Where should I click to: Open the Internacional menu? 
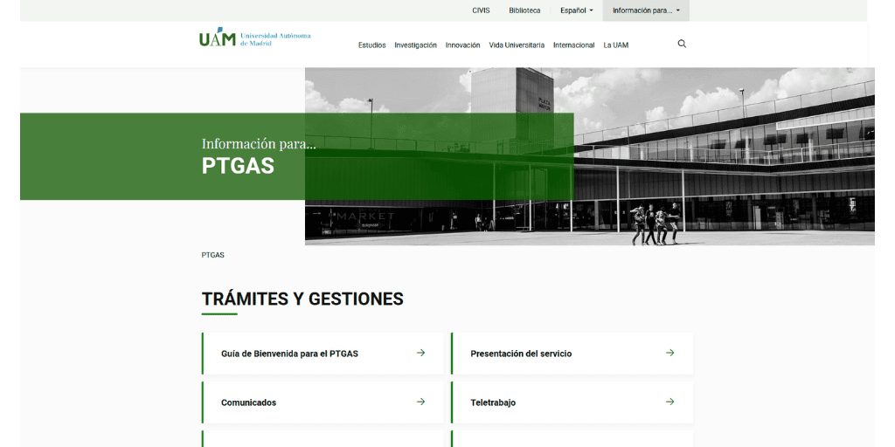tap(573, 45)
